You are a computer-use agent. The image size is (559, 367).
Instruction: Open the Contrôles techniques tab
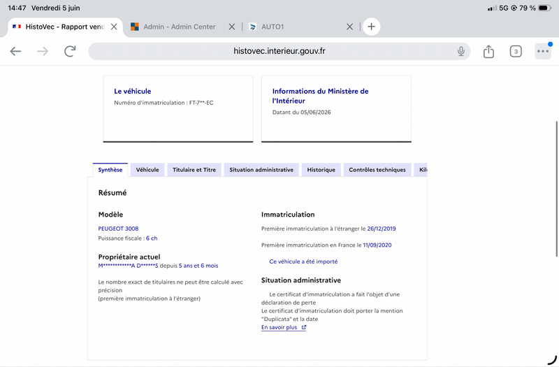point(377,170)
